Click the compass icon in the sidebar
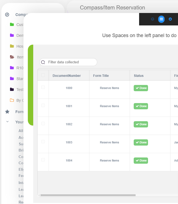The image size is (178, 204). coord(7,15)
